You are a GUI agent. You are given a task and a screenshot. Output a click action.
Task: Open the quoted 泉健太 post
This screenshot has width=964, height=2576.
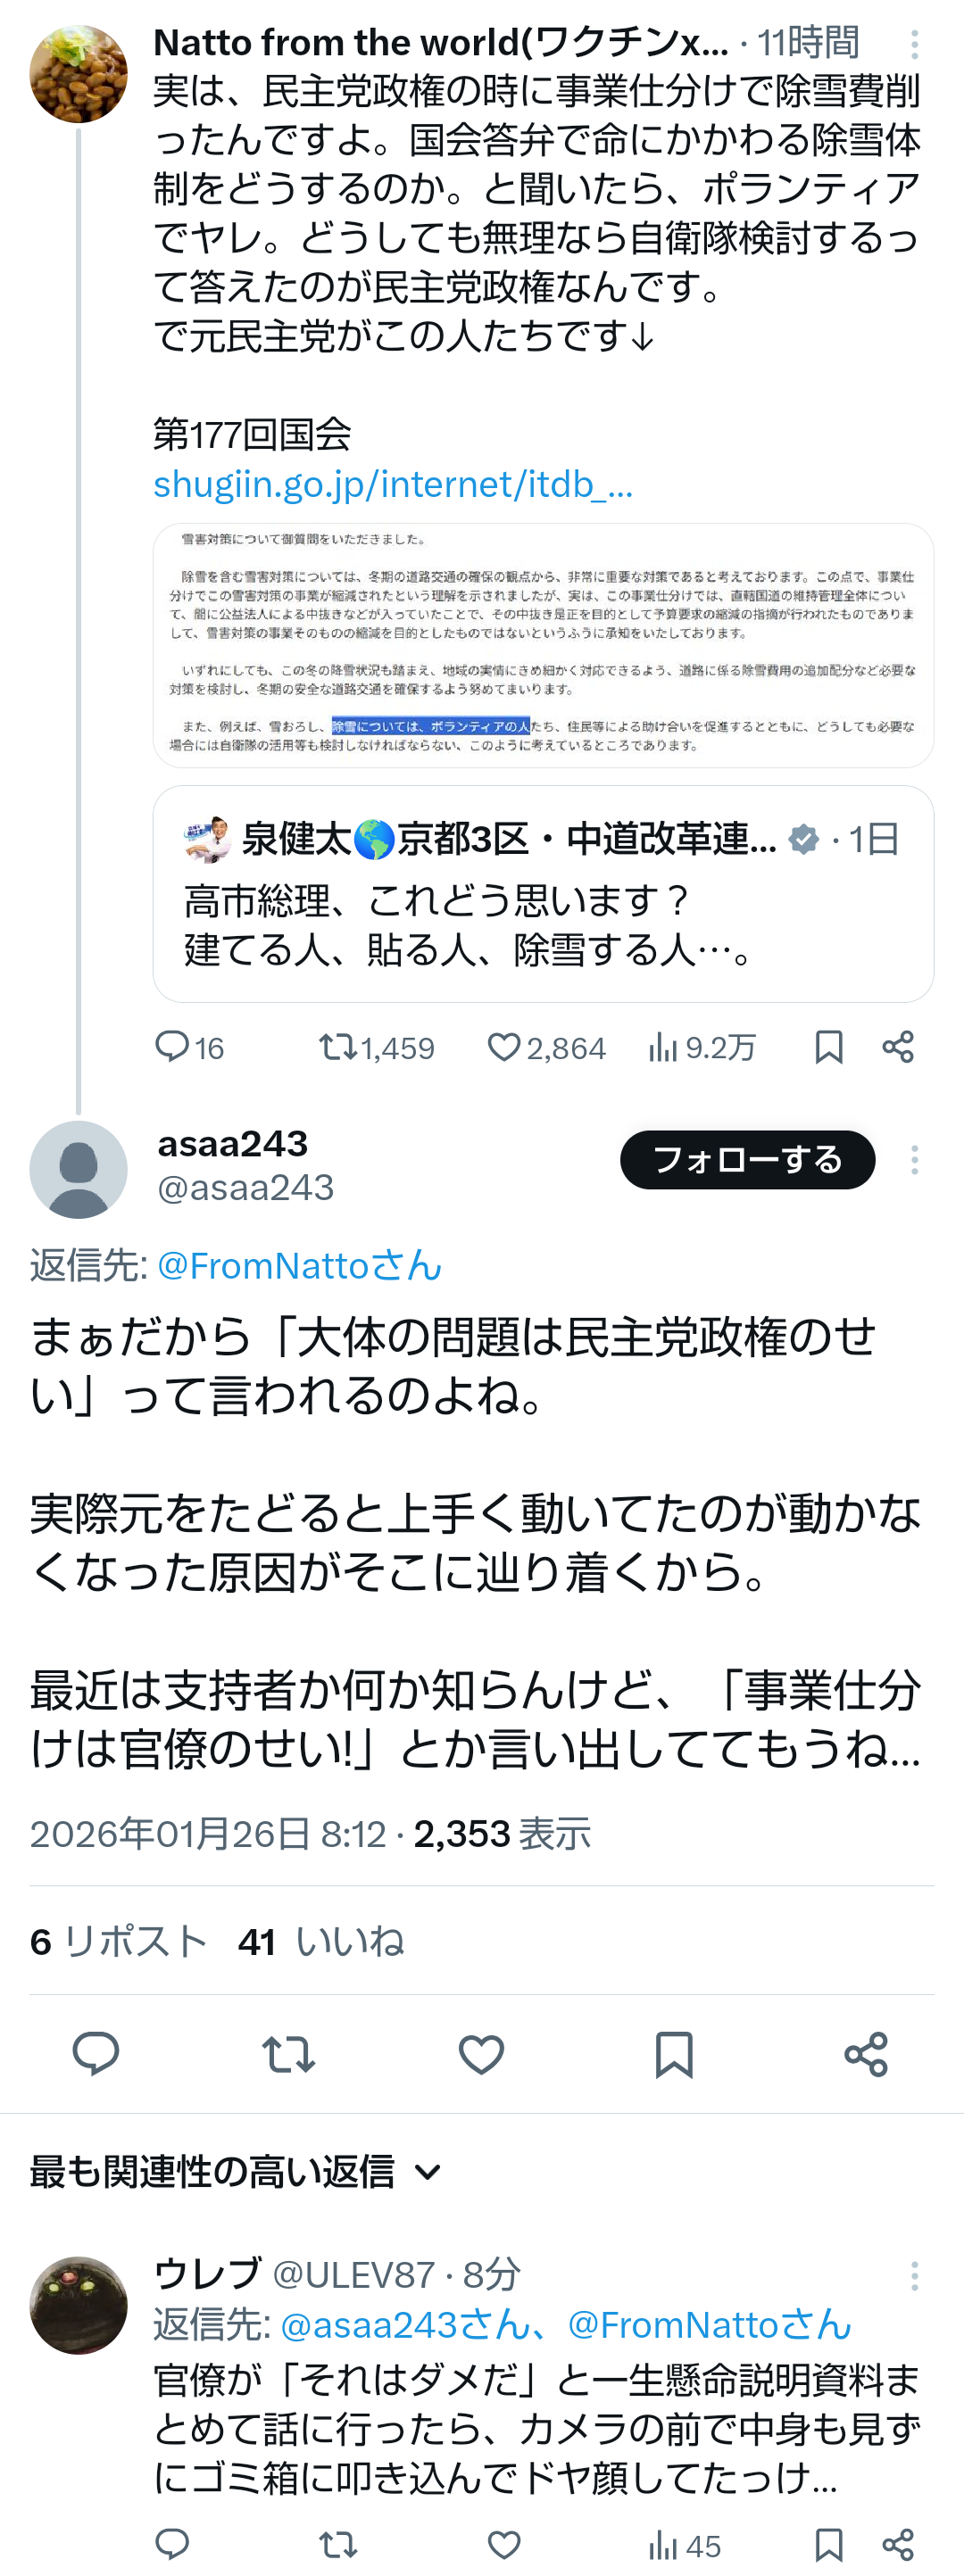[x=543, y=894]
